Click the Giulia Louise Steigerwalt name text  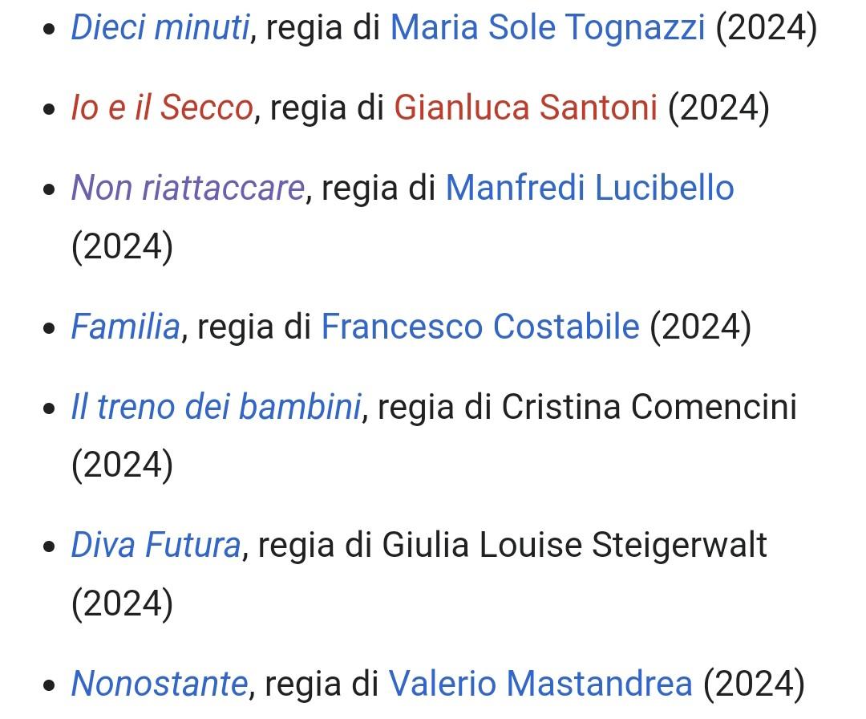tap(574, 544)
